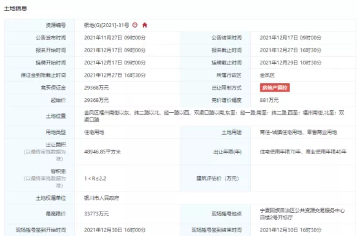Select the 报名开始时间 date value
This screenshot has width=358, height=236.
click(x=114, y=50)
